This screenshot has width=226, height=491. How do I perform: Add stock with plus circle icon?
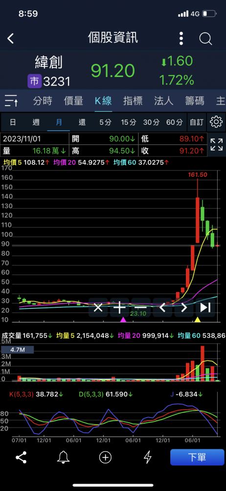(105, 457)
